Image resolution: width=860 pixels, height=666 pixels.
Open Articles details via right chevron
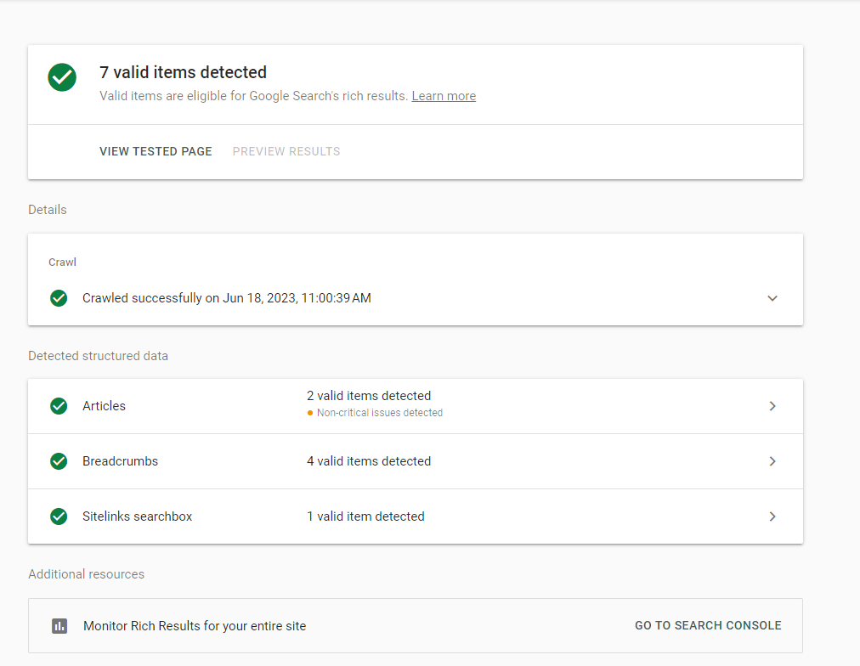point(772,406)
